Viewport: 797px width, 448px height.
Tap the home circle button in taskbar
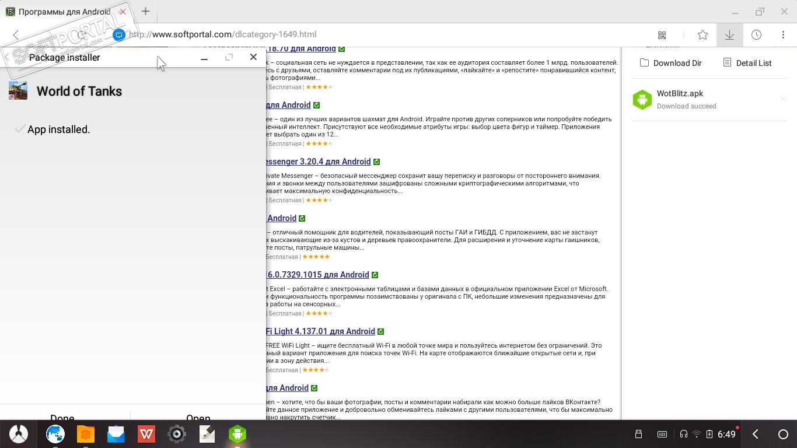point(783,434)
